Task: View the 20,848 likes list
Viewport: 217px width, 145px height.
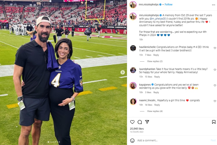Action: [137, 129]
